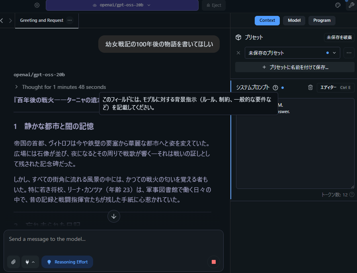
Task: Click the Reasoning Effort control
Action: click(67, 262)
